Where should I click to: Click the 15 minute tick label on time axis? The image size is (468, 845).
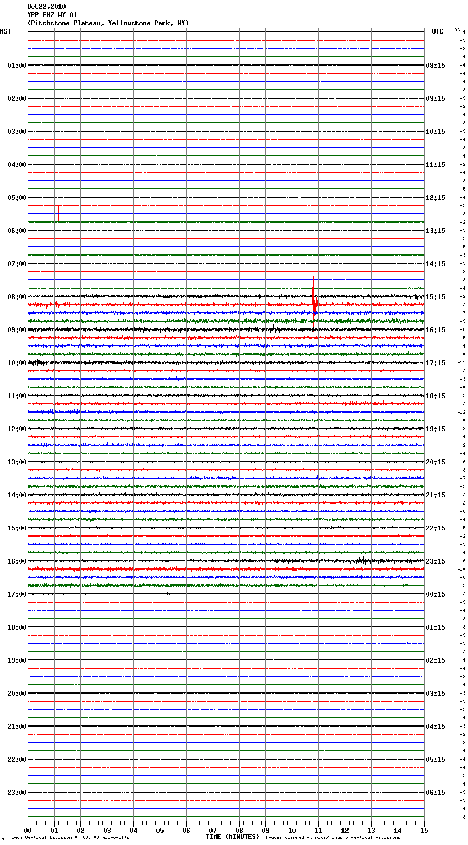click(424, 830)
